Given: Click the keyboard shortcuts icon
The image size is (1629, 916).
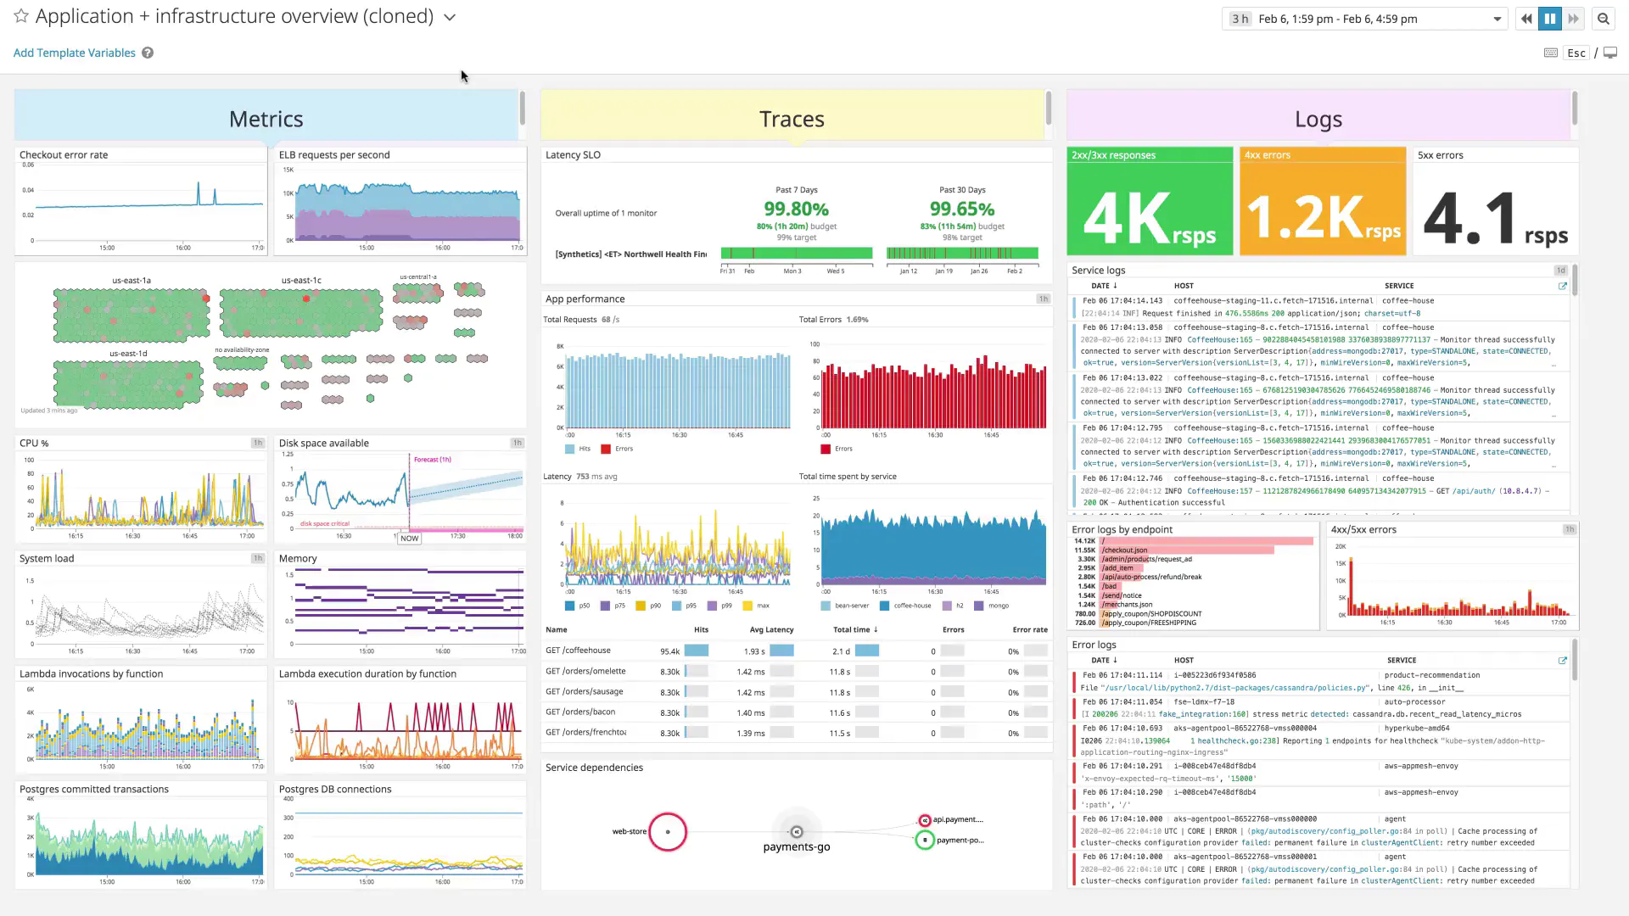Looking at the screenshot, I should point(1551,53).
